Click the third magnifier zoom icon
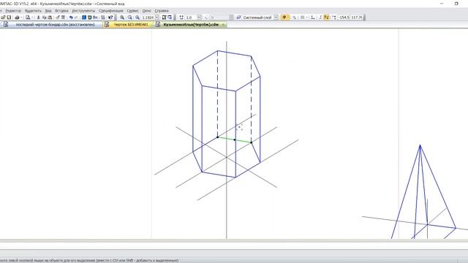The width and height of the screenshot is (468, 263). [137, 18]
